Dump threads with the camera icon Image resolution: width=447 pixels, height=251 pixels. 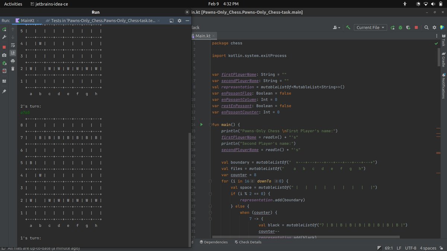point(4,55)
